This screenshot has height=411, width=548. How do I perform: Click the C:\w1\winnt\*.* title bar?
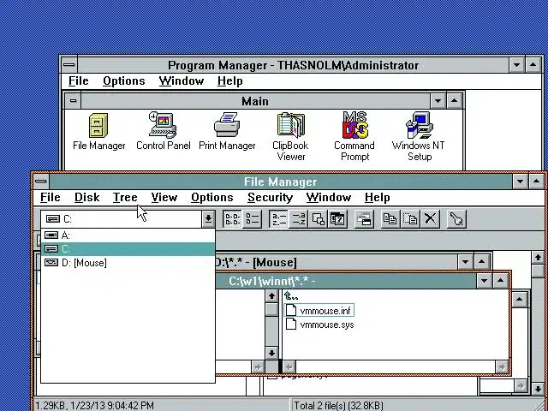coord(346,281)
